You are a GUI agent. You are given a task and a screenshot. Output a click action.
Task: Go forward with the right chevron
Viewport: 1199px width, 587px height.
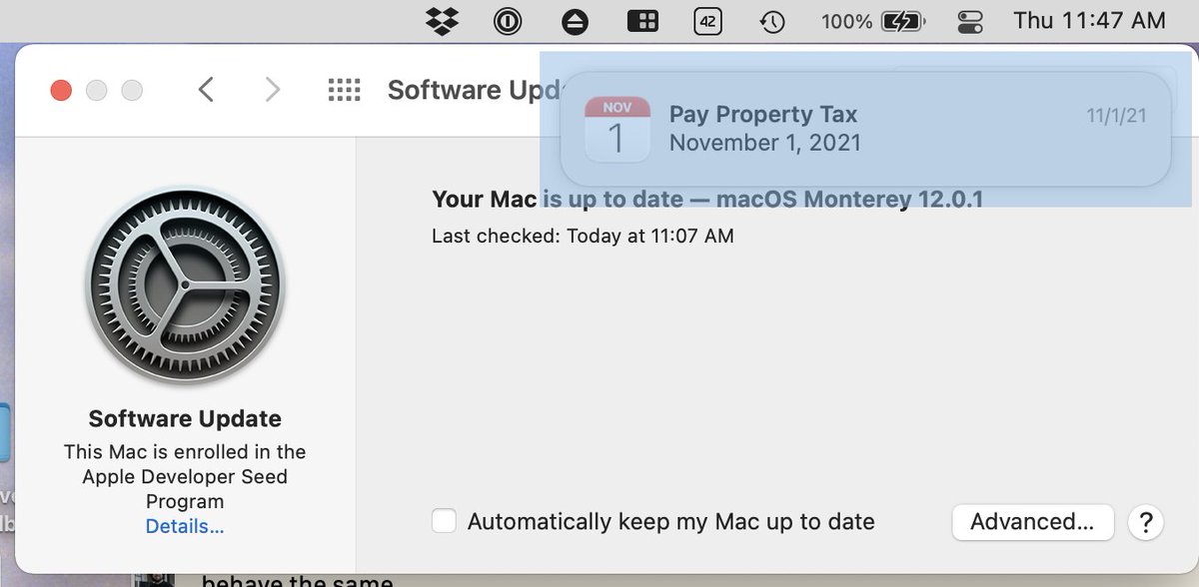(272, 90)
